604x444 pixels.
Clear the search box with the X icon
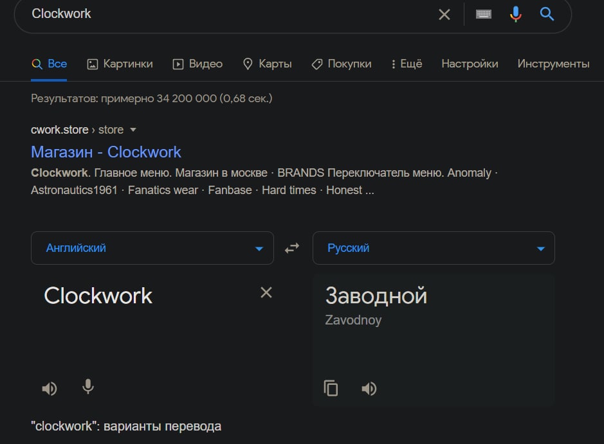pyautogui.click(x=444, y=15)
